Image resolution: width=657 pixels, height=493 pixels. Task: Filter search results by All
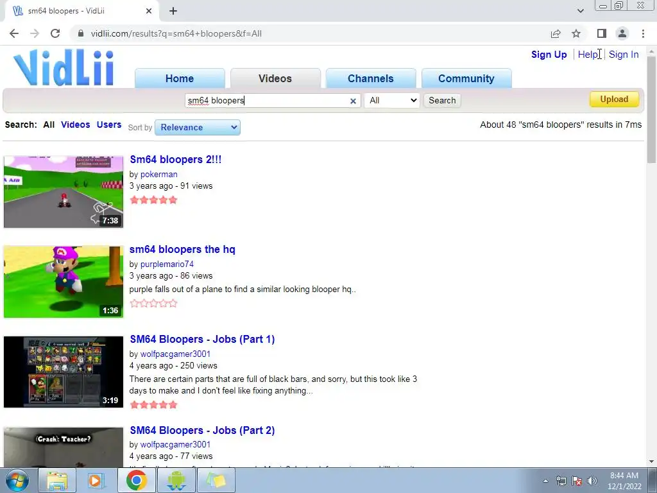[49, 125]
